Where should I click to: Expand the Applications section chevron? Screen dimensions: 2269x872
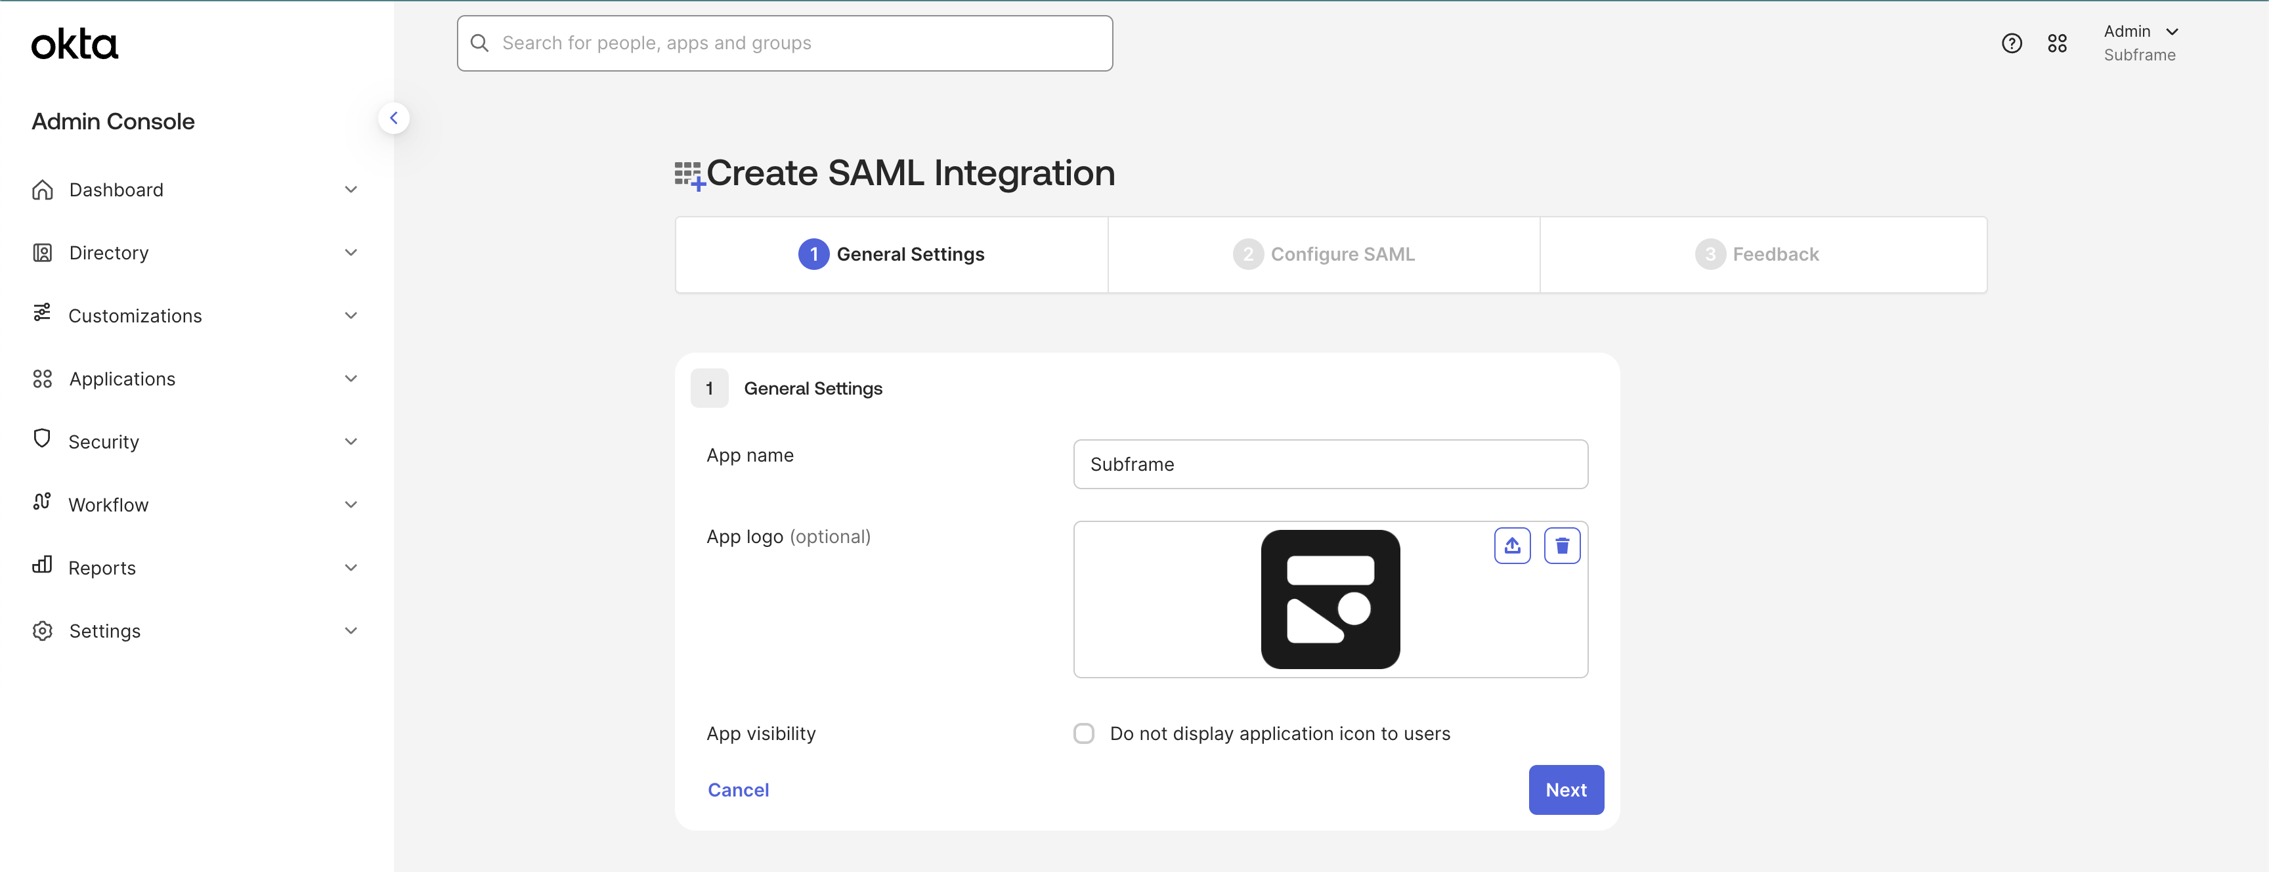pos(351,379)
